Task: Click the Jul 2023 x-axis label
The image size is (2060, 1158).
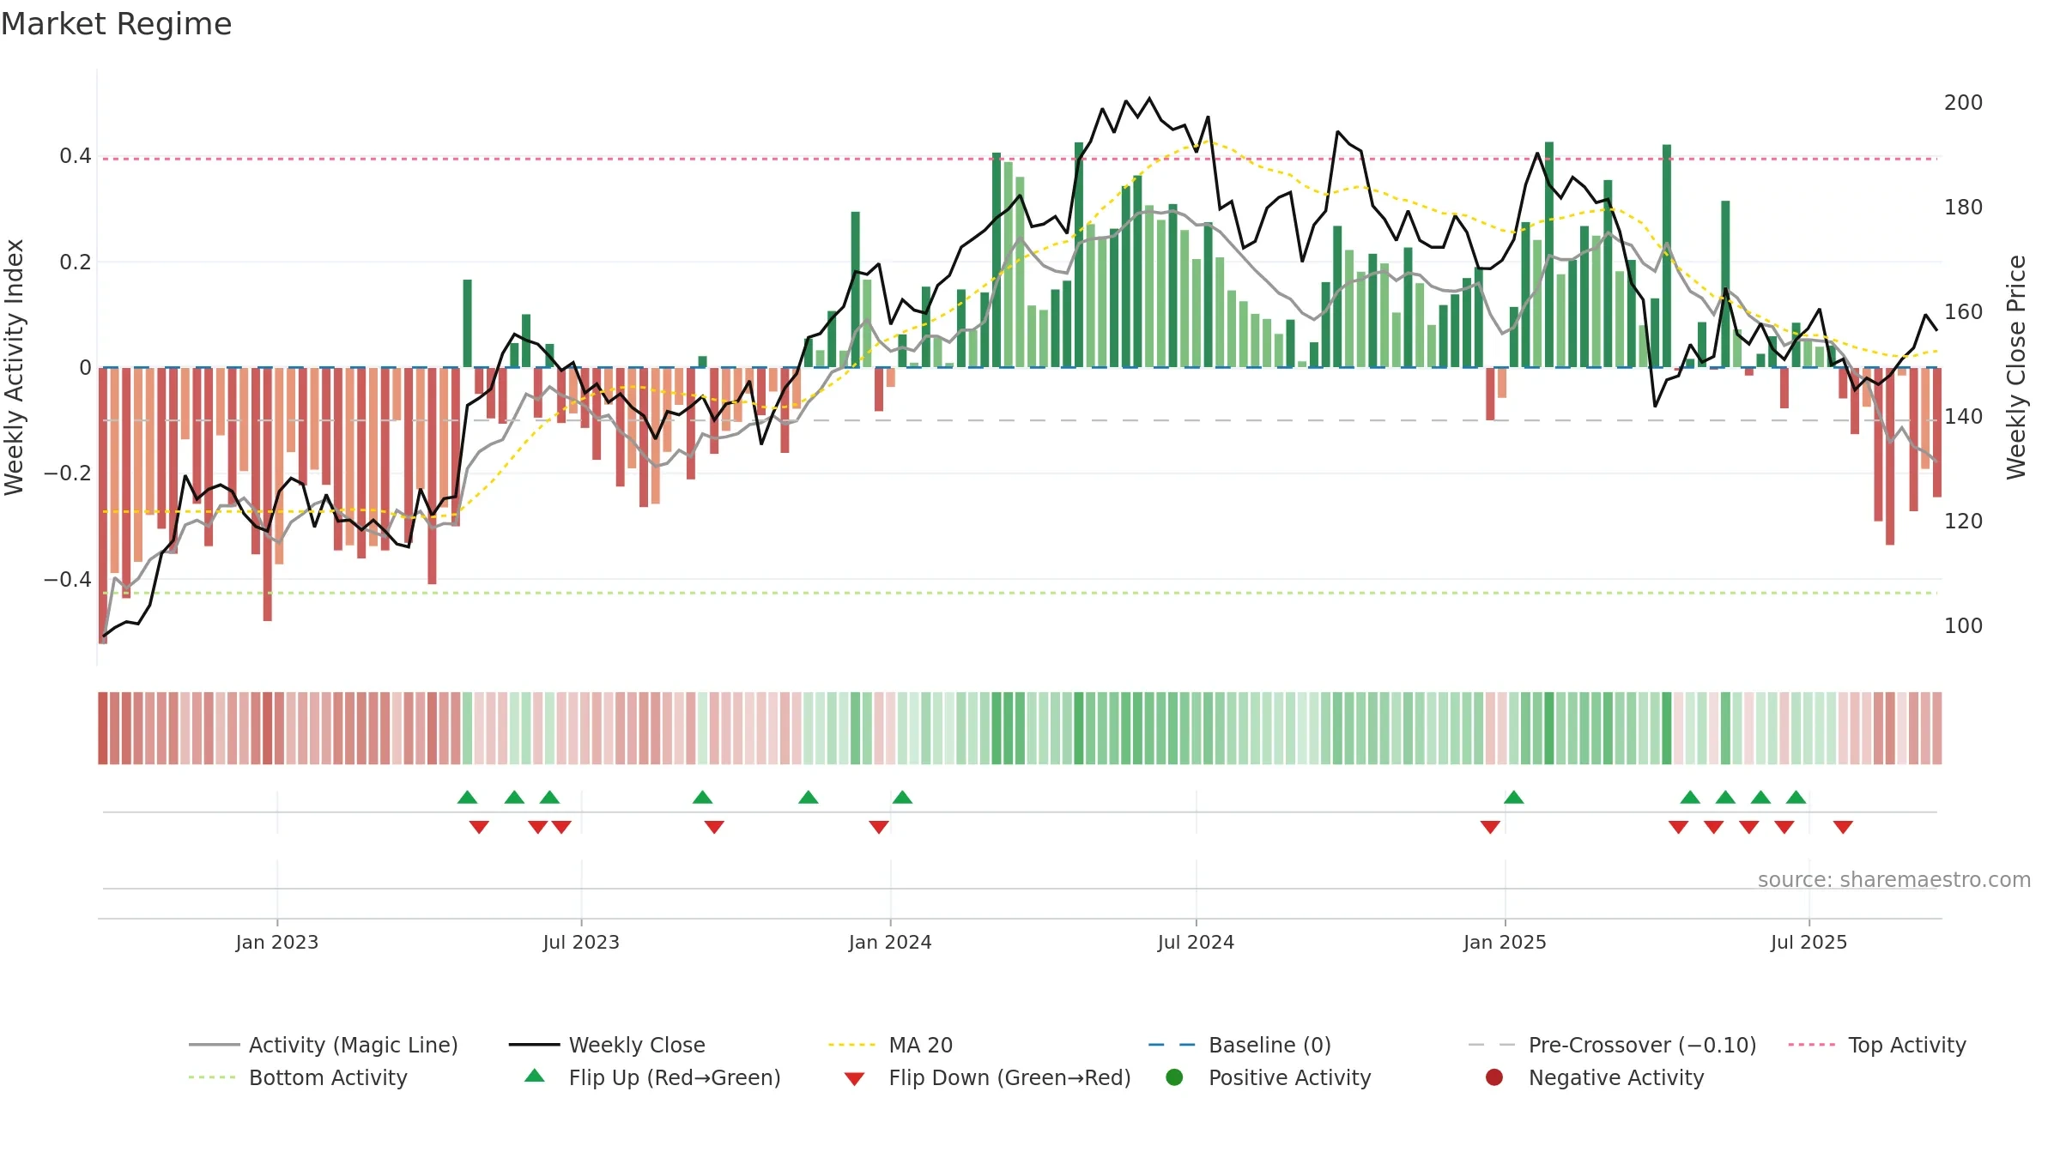Action: point(581,942)
